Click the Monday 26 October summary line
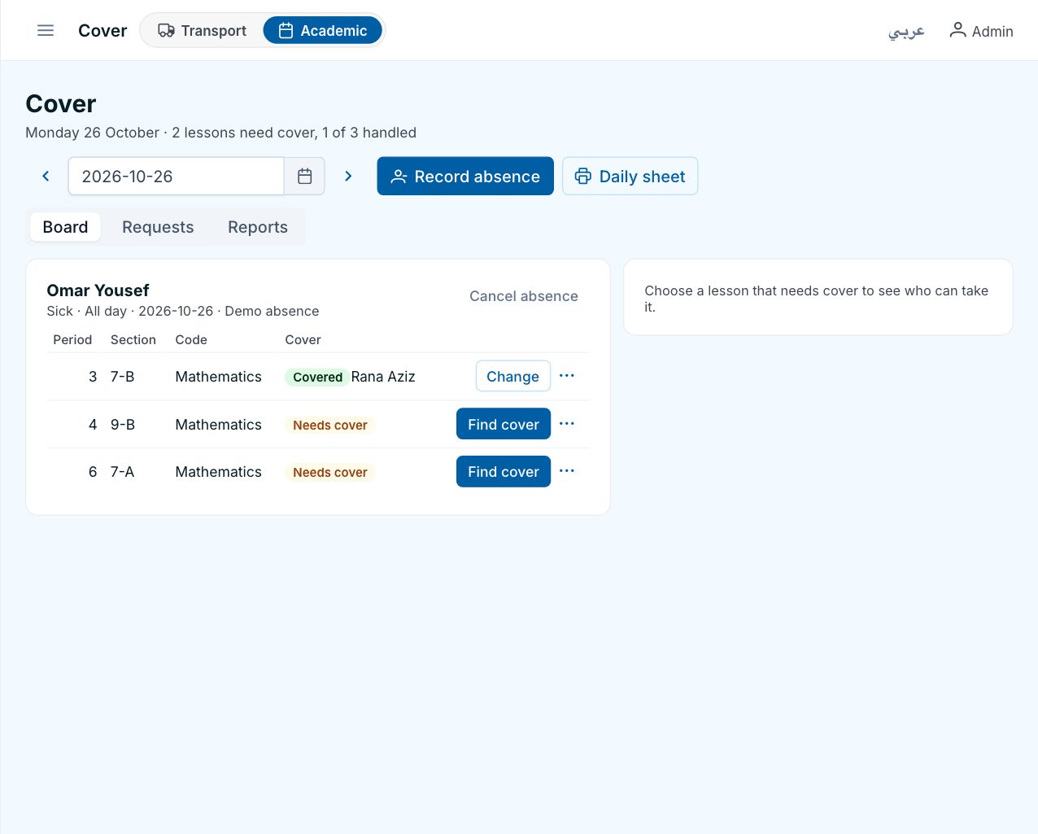Viewport: 1038px width, 834px height. pyautogui.click(x=221, y=133)
